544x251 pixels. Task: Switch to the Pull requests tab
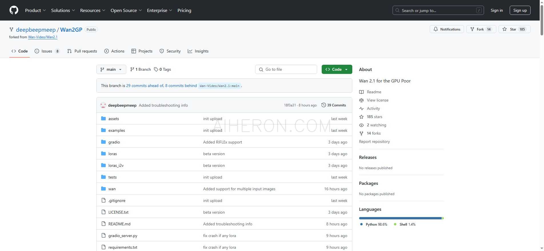point(82,51)
